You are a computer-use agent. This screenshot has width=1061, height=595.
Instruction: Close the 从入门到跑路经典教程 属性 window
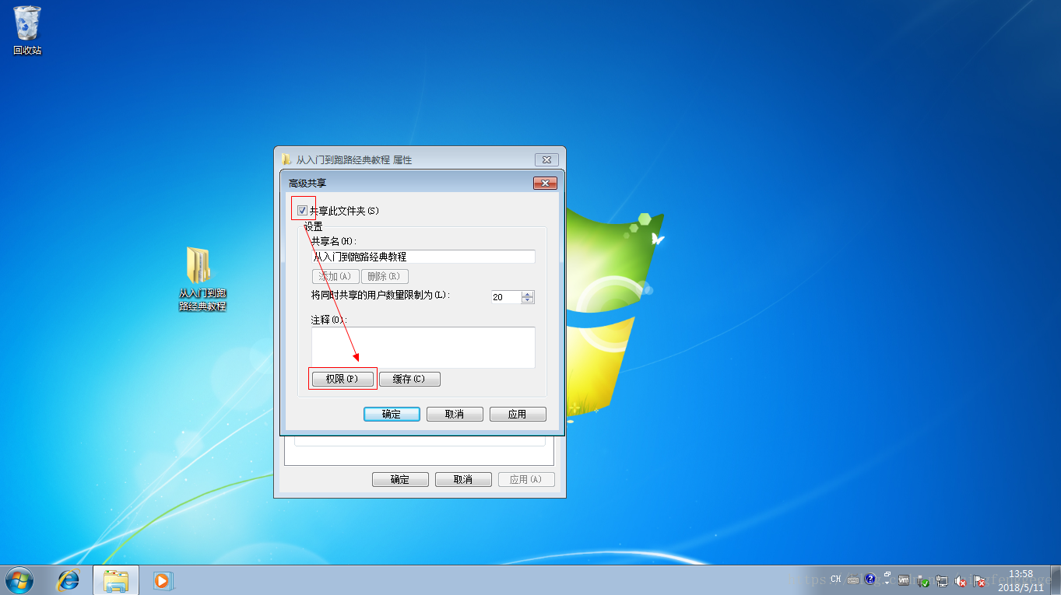pos(546,159)
